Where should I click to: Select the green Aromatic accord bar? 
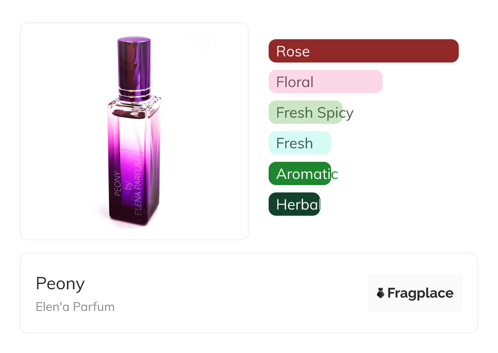300,174
